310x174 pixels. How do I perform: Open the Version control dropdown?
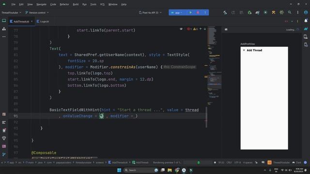pyautogui.click(x=37, y=13)
